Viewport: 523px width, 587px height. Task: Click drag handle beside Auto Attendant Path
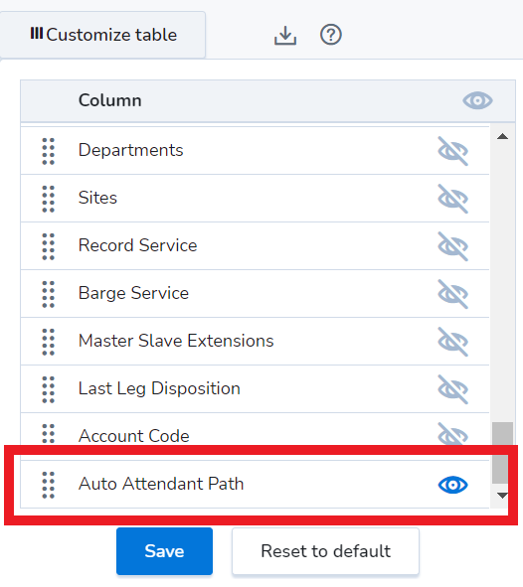[49, 485]
